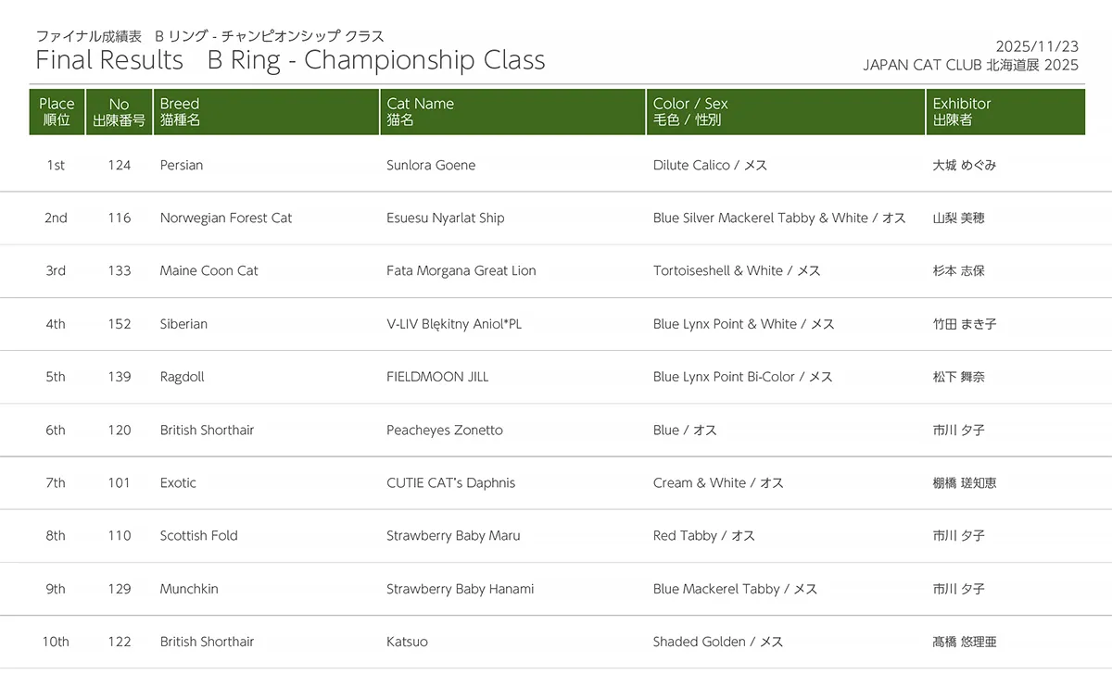Select the Breed column header
Viewport: 1112px width, 699px height.
pyautogui.click(x=180, y=111)
